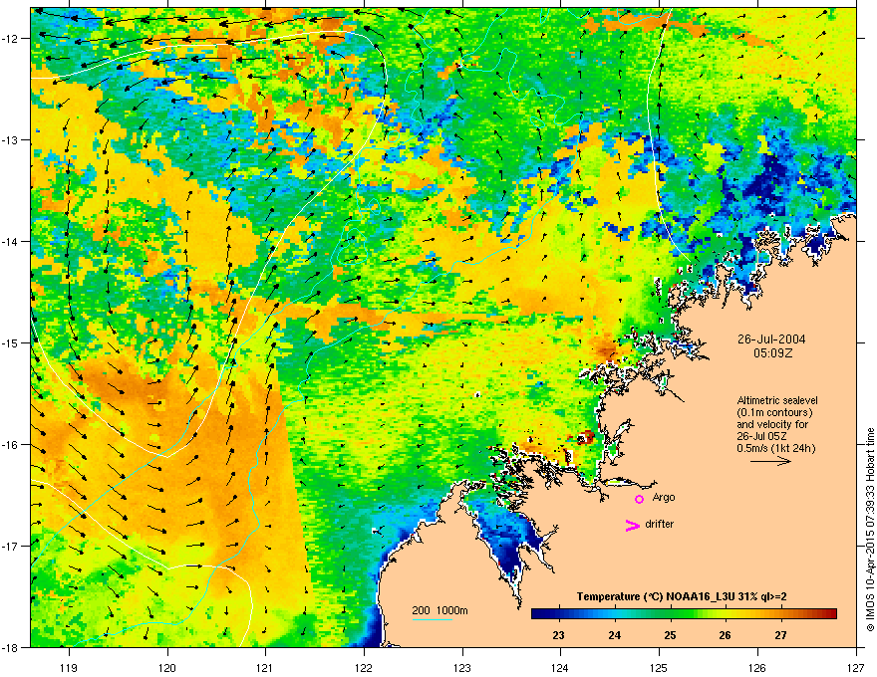The height and width of the screenshot is (677, 877).
Task: Click the longitude axis label '122'
Action: coord(364,667)
